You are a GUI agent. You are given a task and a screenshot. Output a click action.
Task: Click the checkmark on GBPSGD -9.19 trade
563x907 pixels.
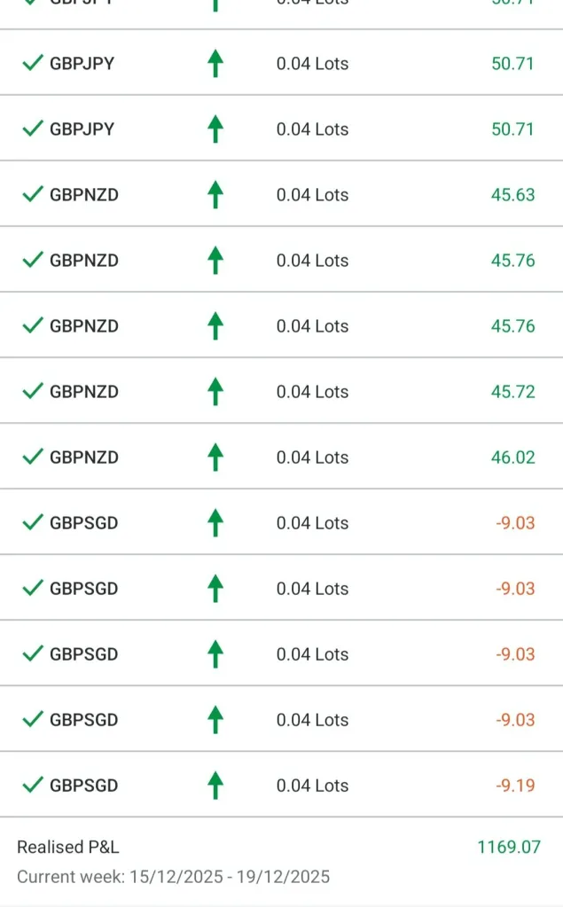tap(33, 785)
